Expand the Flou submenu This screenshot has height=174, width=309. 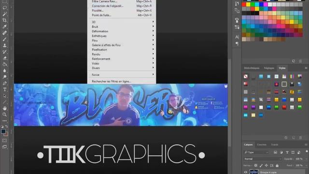coord(122,41)
